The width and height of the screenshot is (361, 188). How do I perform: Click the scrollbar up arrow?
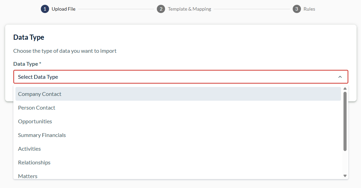[x=345, y=89]
